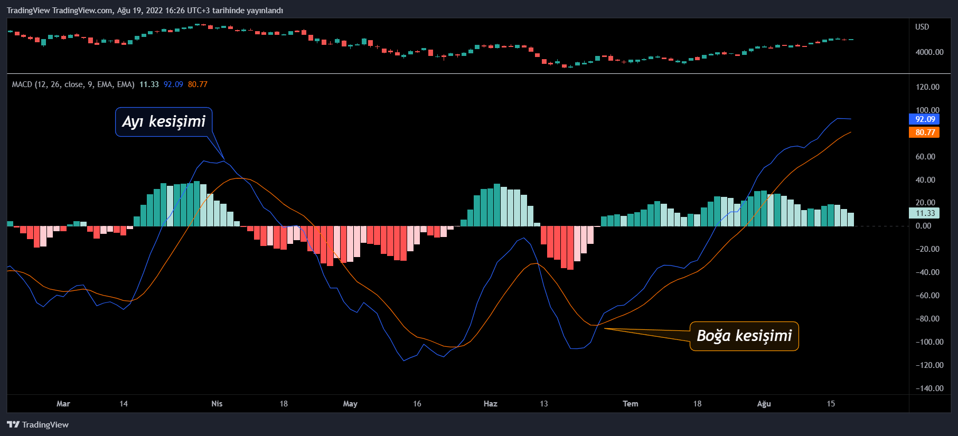Click the −80.00 level on the MACD scale
This screenshot has width=958, height=436.
pyautogui.click(x=928, y=319)
